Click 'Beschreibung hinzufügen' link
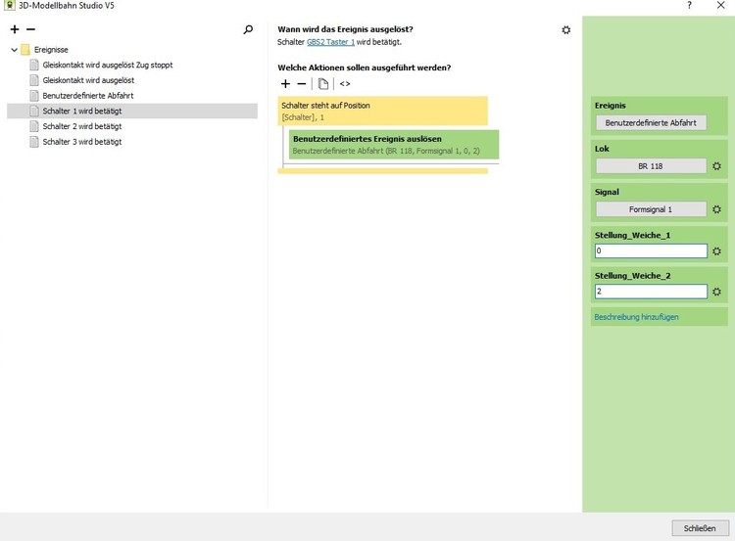735x541 pixels. click(636, 317)
